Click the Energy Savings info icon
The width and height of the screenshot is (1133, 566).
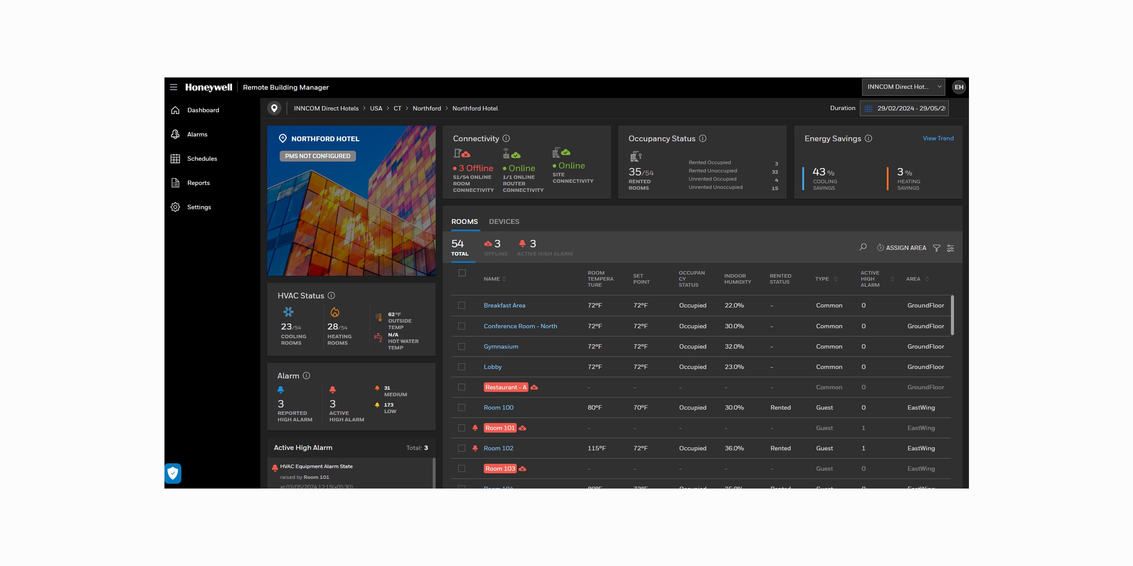[868, 138]
